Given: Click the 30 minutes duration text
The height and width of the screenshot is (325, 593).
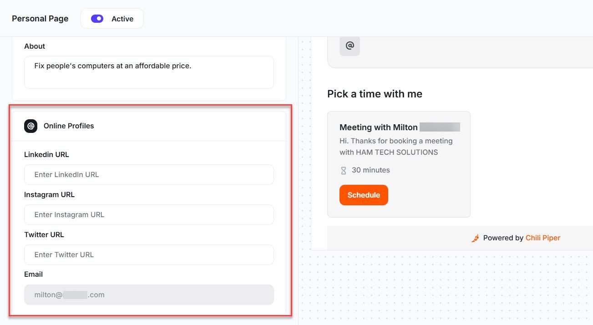Looking at the screenshot, I should point(370,170).
